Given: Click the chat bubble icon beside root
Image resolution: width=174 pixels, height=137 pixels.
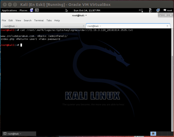Looking at the screenshot, I should coord(165,10).
